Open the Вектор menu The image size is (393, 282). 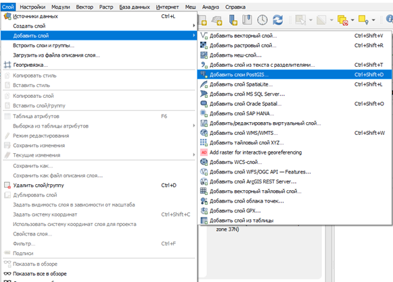click(x=85, y=7)
